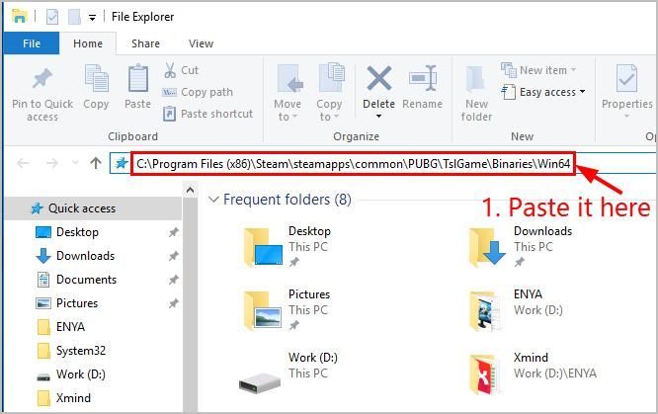Click the Rename icon
Screen dimensions: 658x414
pyautogui.click(x=423, y=78)
